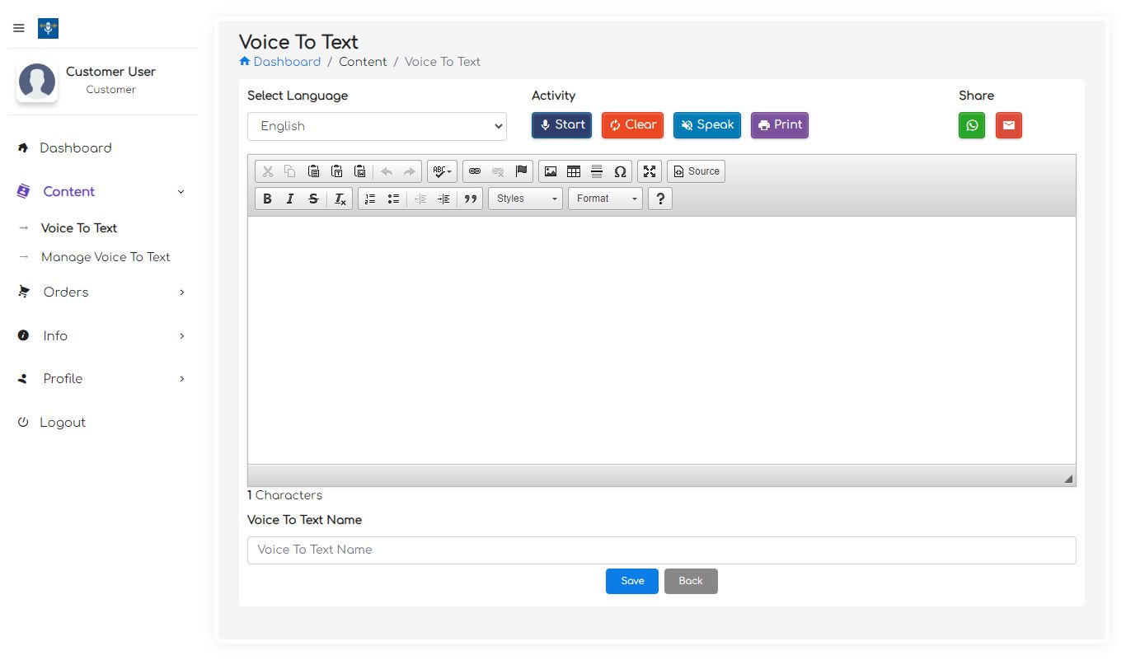The width and height of the screenshot is (1126, 660).
Task: Insert special character Omega icon
Action: (x=620, y=171)
